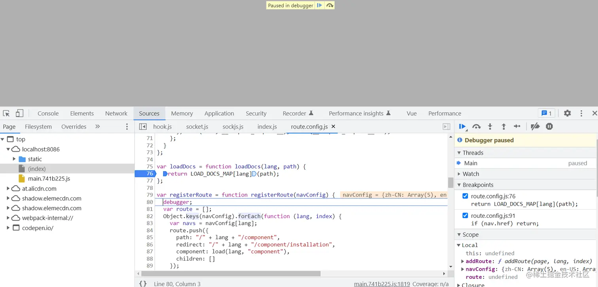Image resolution: width=598 pixels, height=287 pixels.
Task: Switch to the hook.js editor tab
Action: [163, 127]
